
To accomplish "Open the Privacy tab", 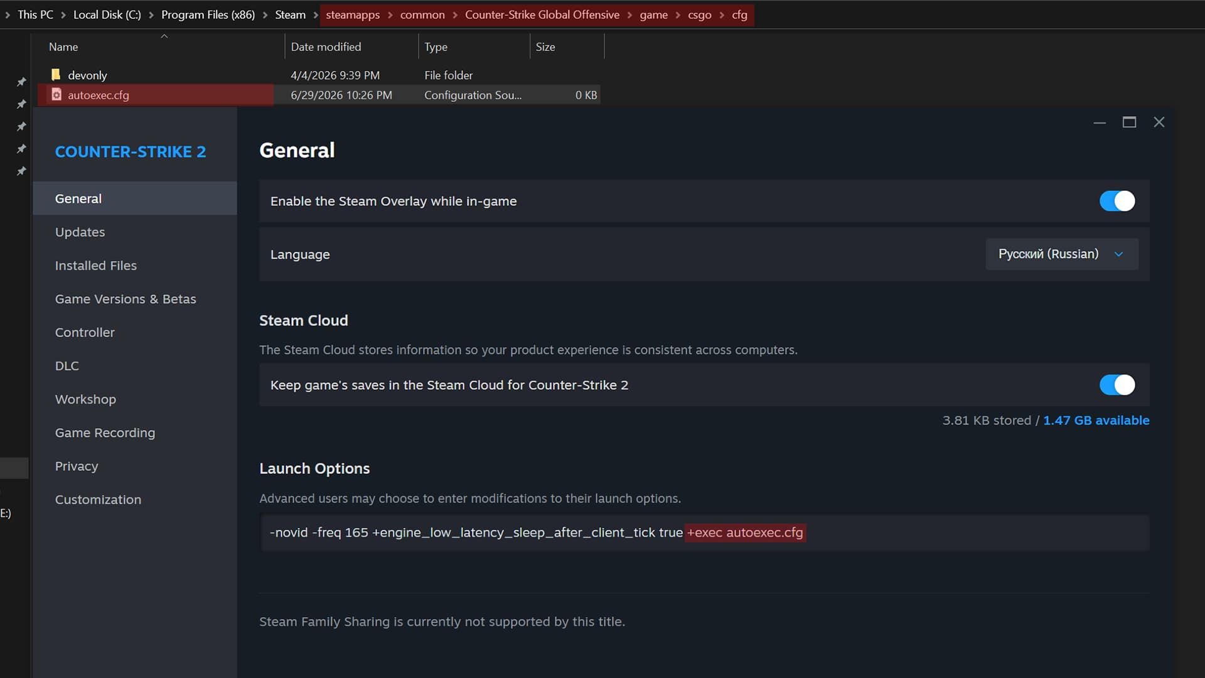I will (135, 466).
